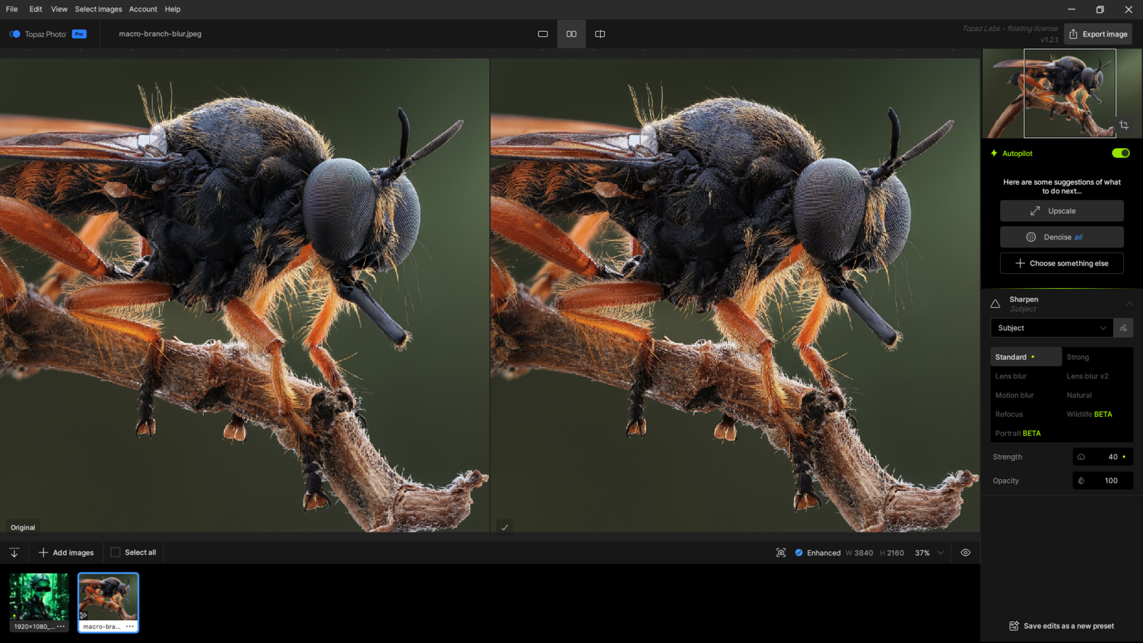This screenshot has height=643, width=1143.
Task: Click the Upscale suggestion button
Action: pyautogui.click(x=1061, y=211)
